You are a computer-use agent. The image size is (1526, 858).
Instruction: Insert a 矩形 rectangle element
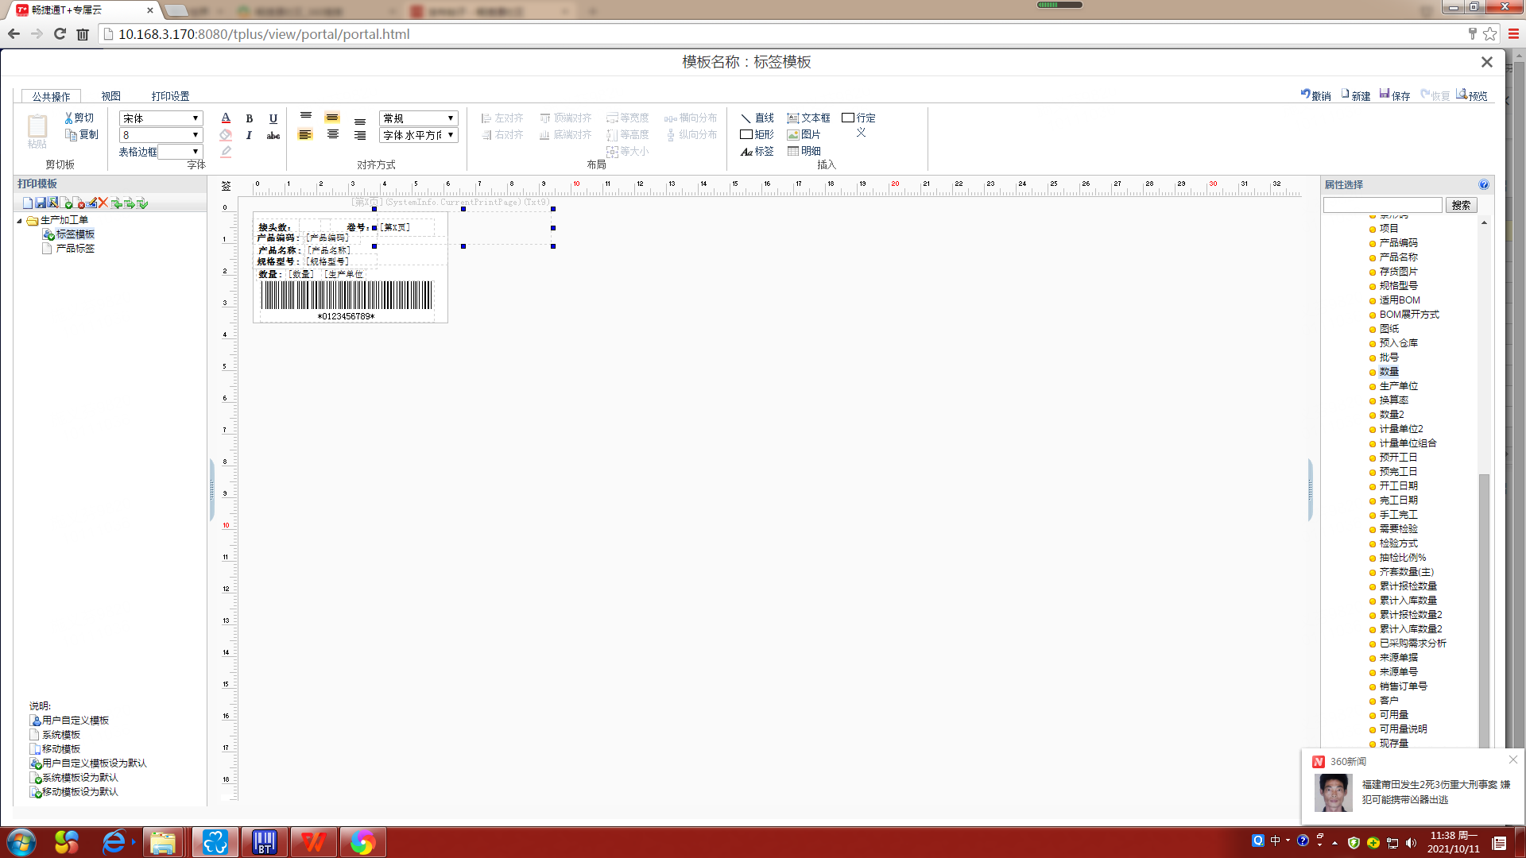pos(757,135)
